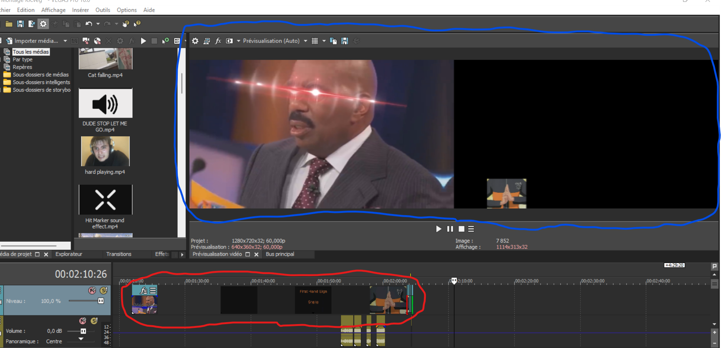Save preview snapshot to file
The height and width of the screenshot is (348, 721).
(x=345, y=41)
